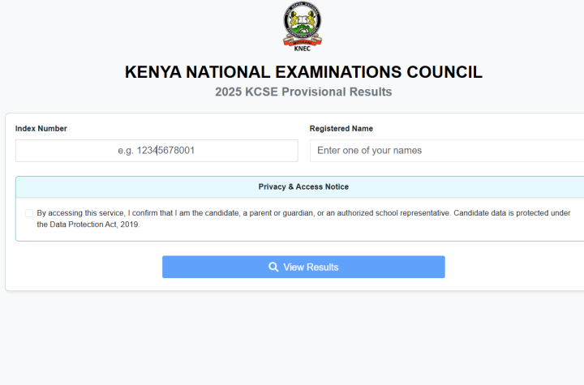Click the 'e.g. 12345678001' placeholder text
The image size is (584, 385).
[x=156, y=151]
